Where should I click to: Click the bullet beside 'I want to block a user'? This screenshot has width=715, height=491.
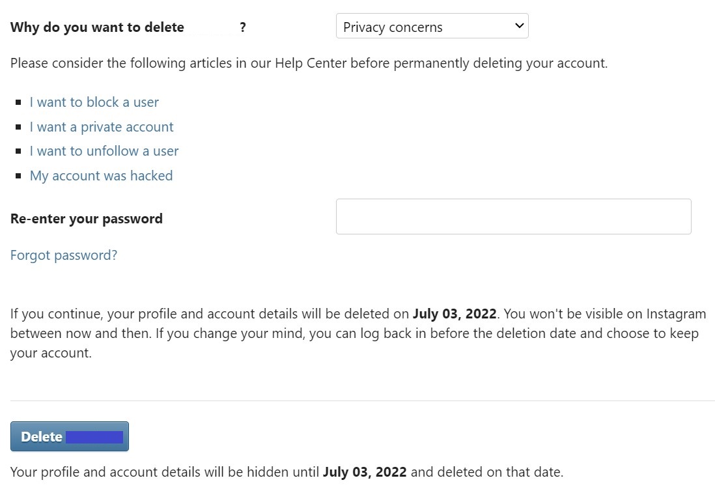click(18, 102)
